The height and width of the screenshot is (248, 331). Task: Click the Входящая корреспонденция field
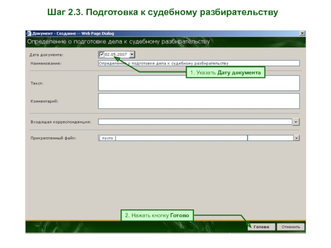195,122
